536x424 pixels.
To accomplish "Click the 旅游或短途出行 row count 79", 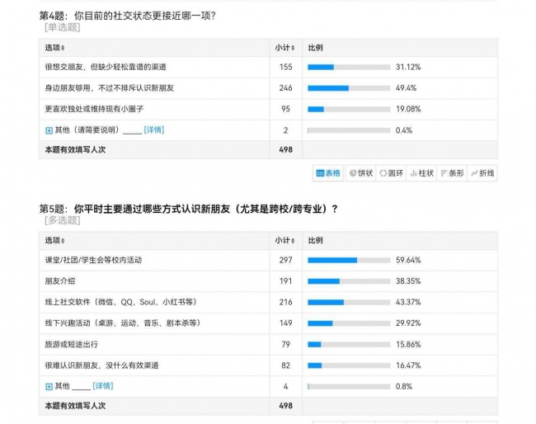I will pos(286,344).
